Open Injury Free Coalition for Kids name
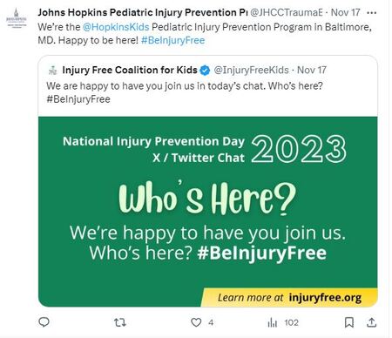Viewport: 392px width, 338px height. (130, 70)
